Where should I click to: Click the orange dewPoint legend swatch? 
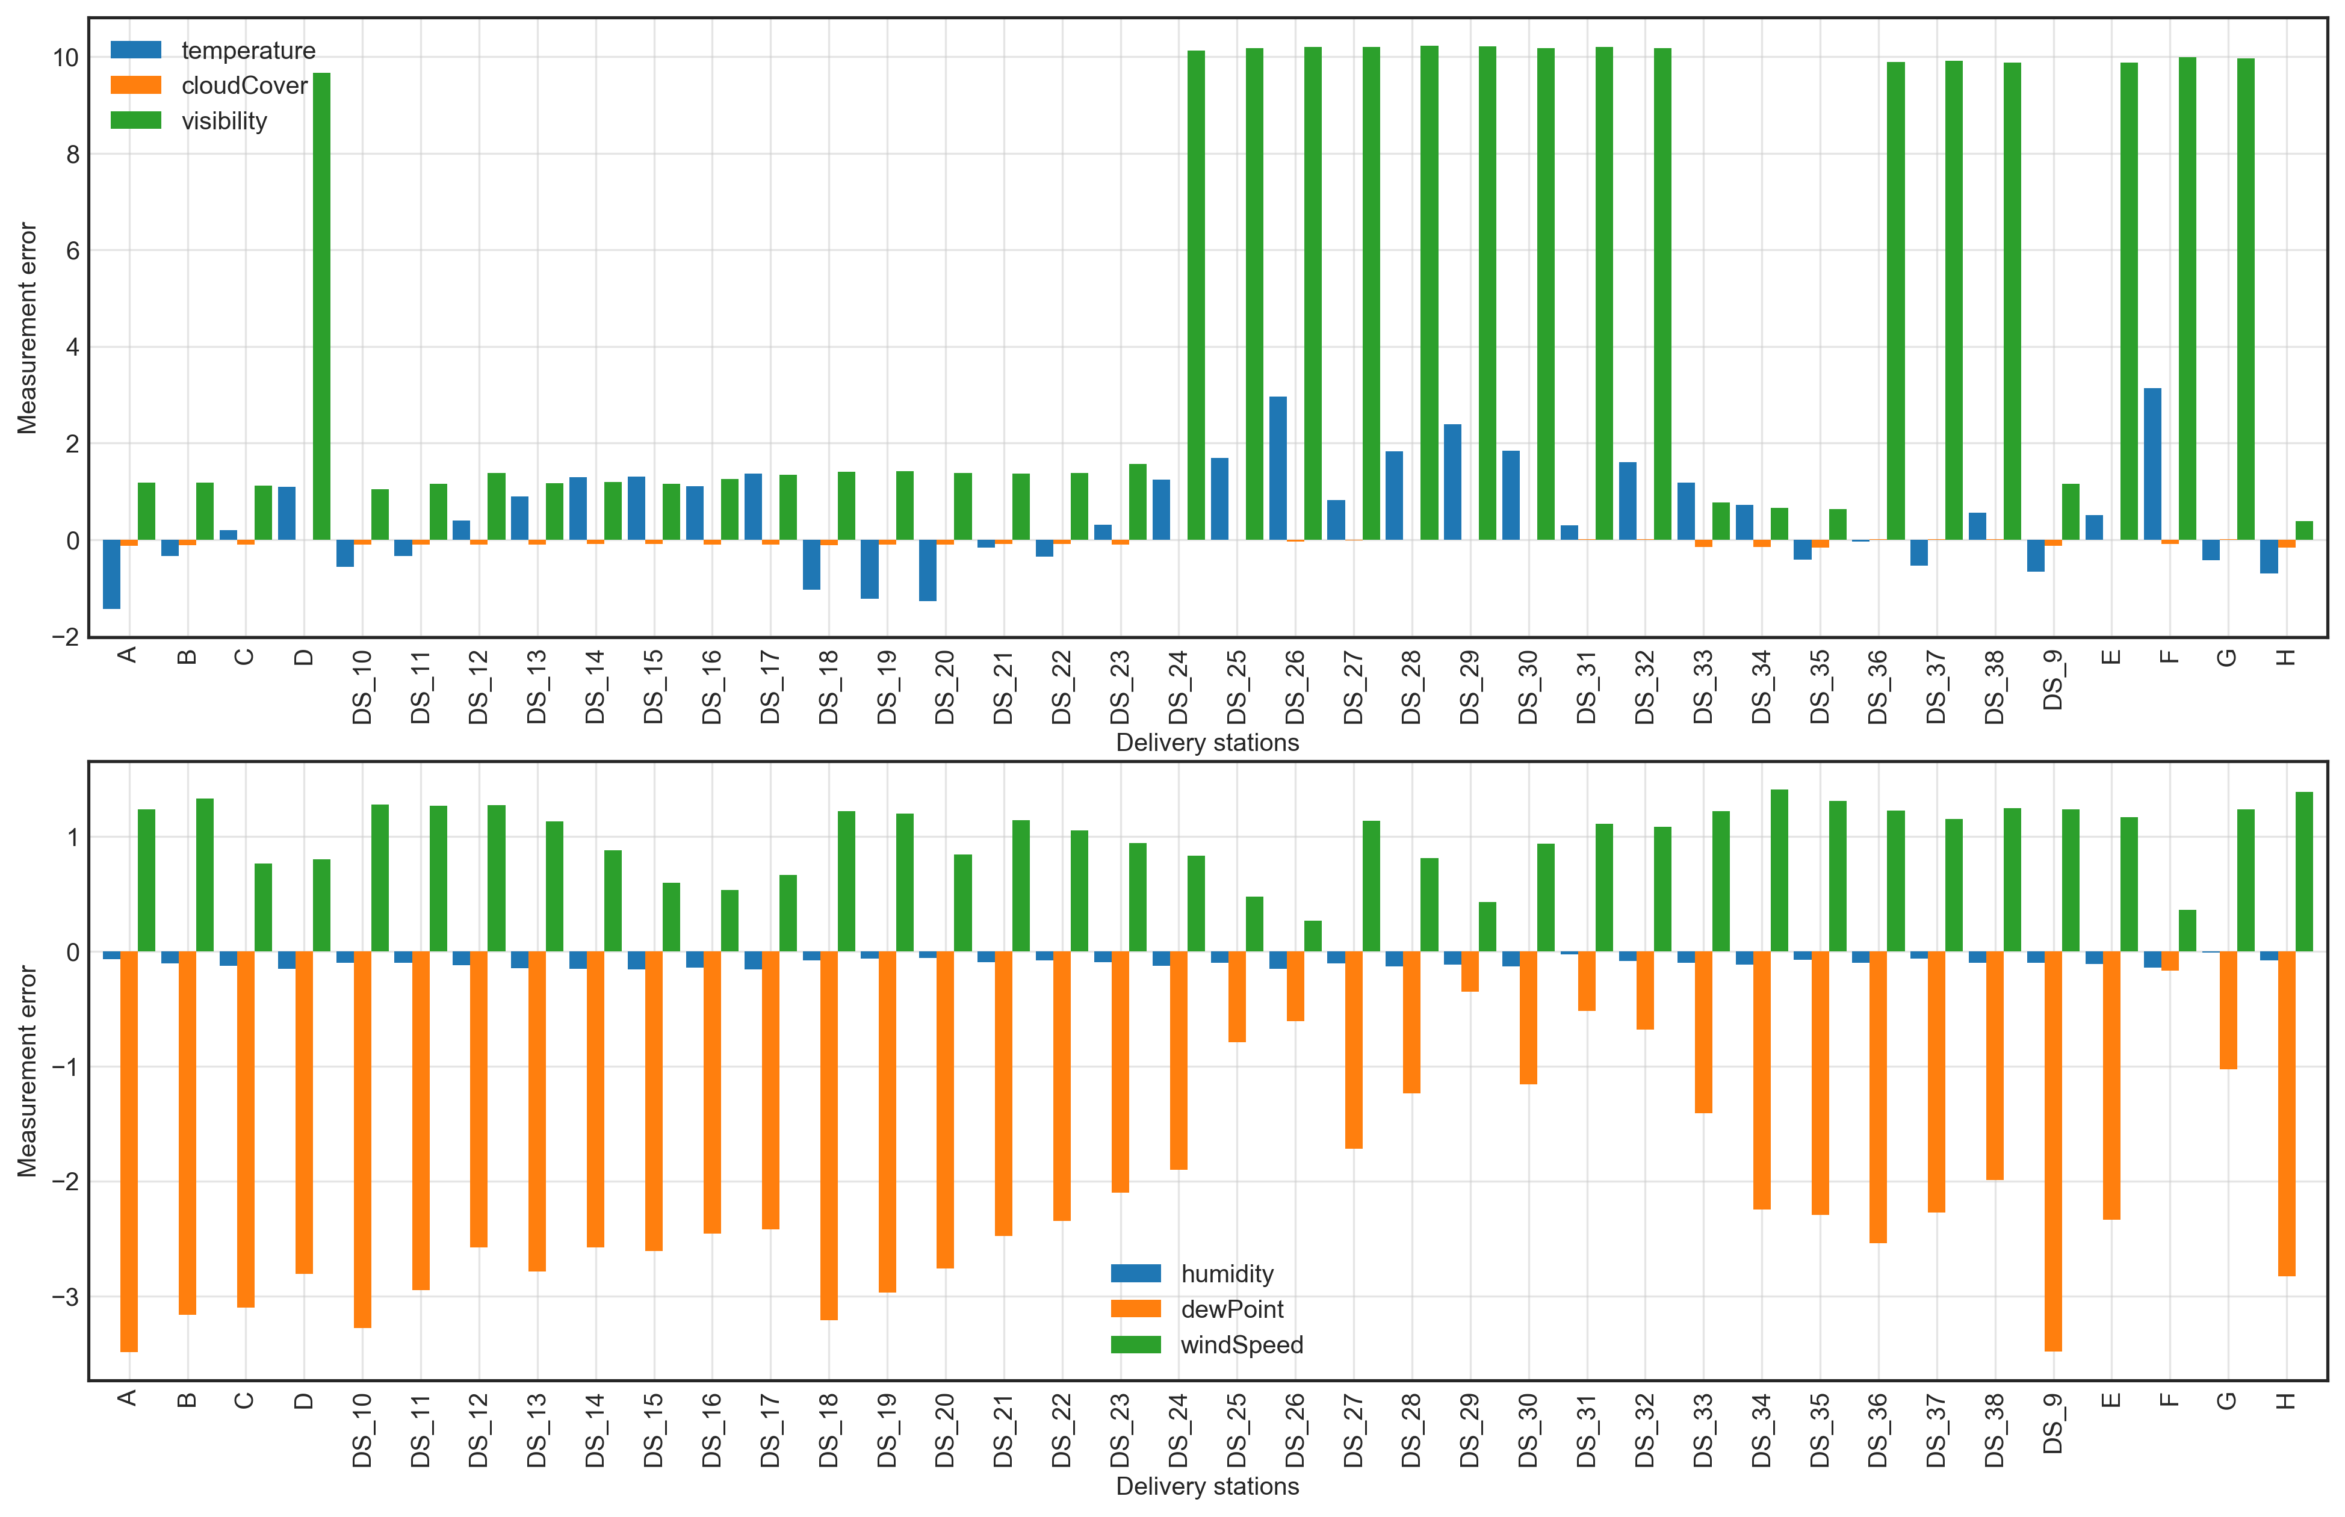pos(1135,1309)
